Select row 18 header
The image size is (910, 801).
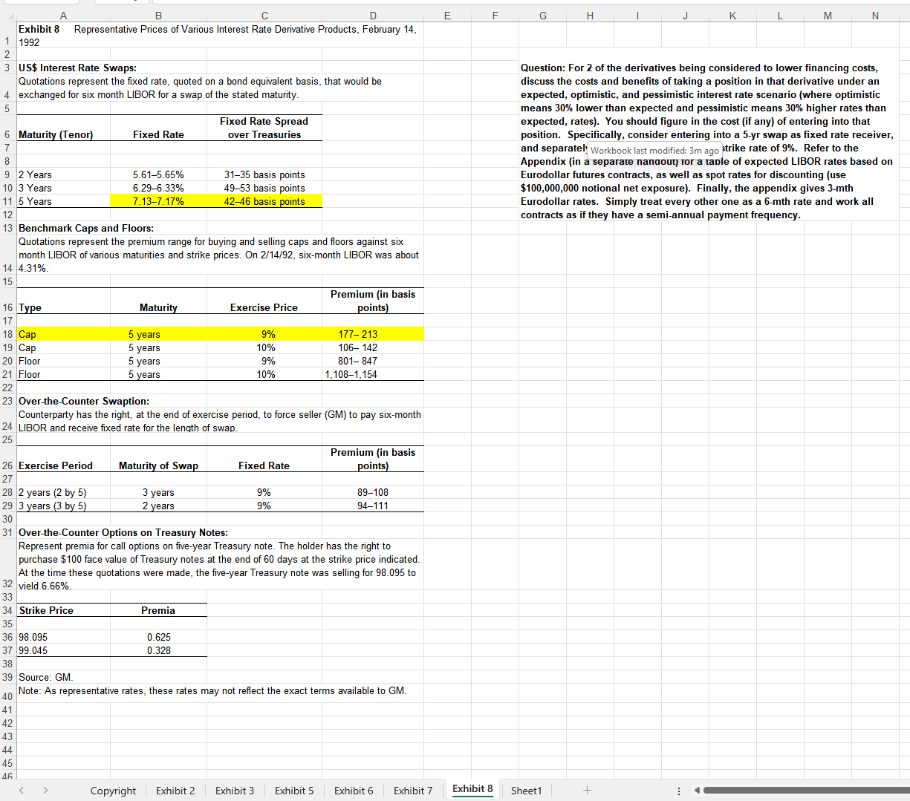7,334
